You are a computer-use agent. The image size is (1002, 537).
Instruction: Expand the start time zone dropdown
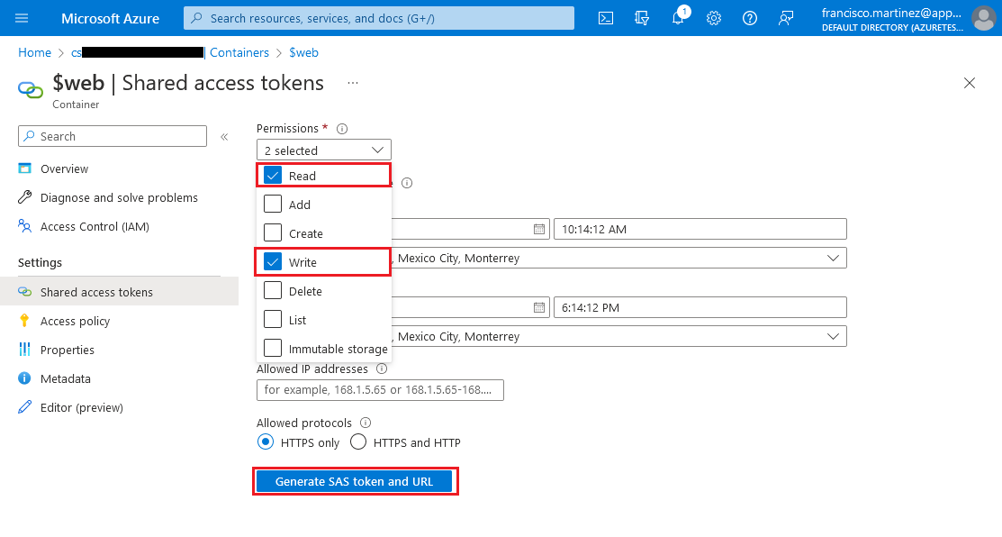(832, 259)
